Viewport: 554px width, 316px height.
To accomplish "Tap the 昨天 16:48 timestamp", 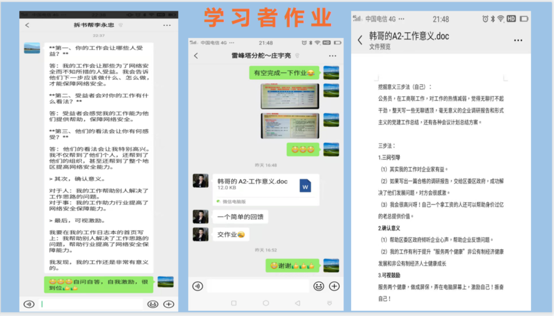I will (x=265, y=165).
